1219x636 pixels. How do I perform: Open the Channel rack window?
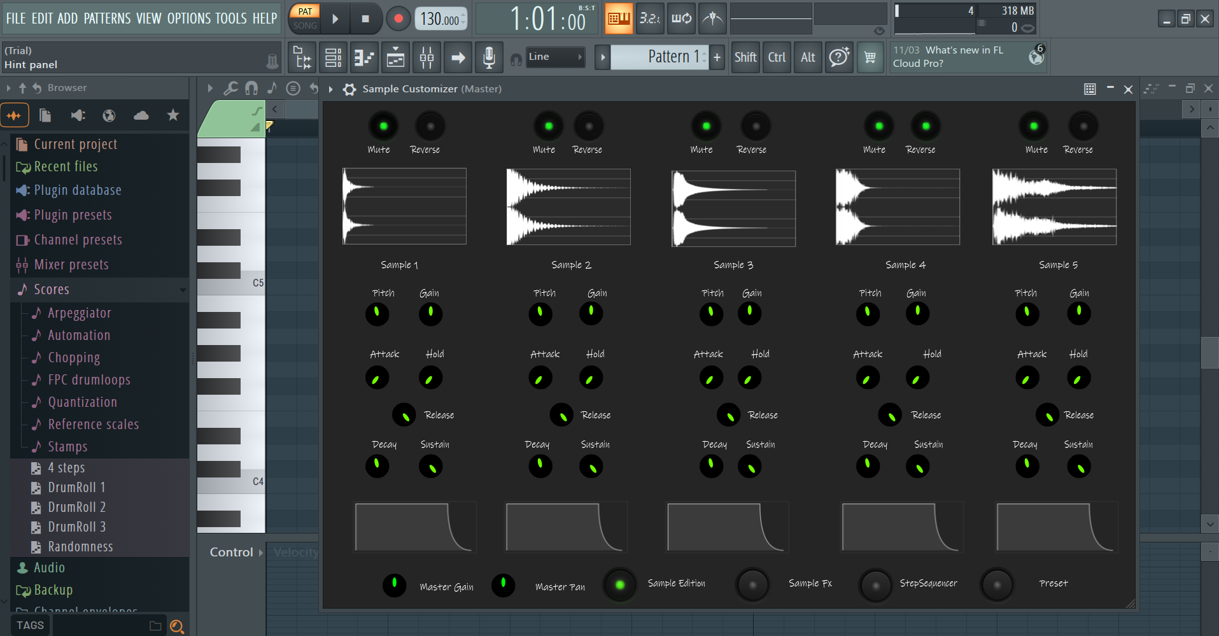pyautogui.click(x=333, y=58)
